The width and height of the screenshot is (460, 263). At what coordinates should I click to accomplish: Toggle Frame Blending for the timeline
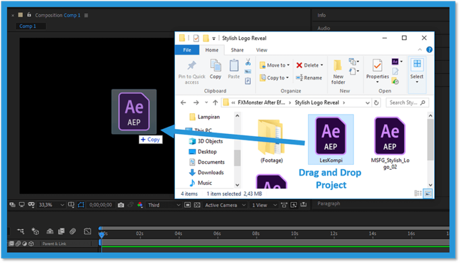[x=61, y=231]
